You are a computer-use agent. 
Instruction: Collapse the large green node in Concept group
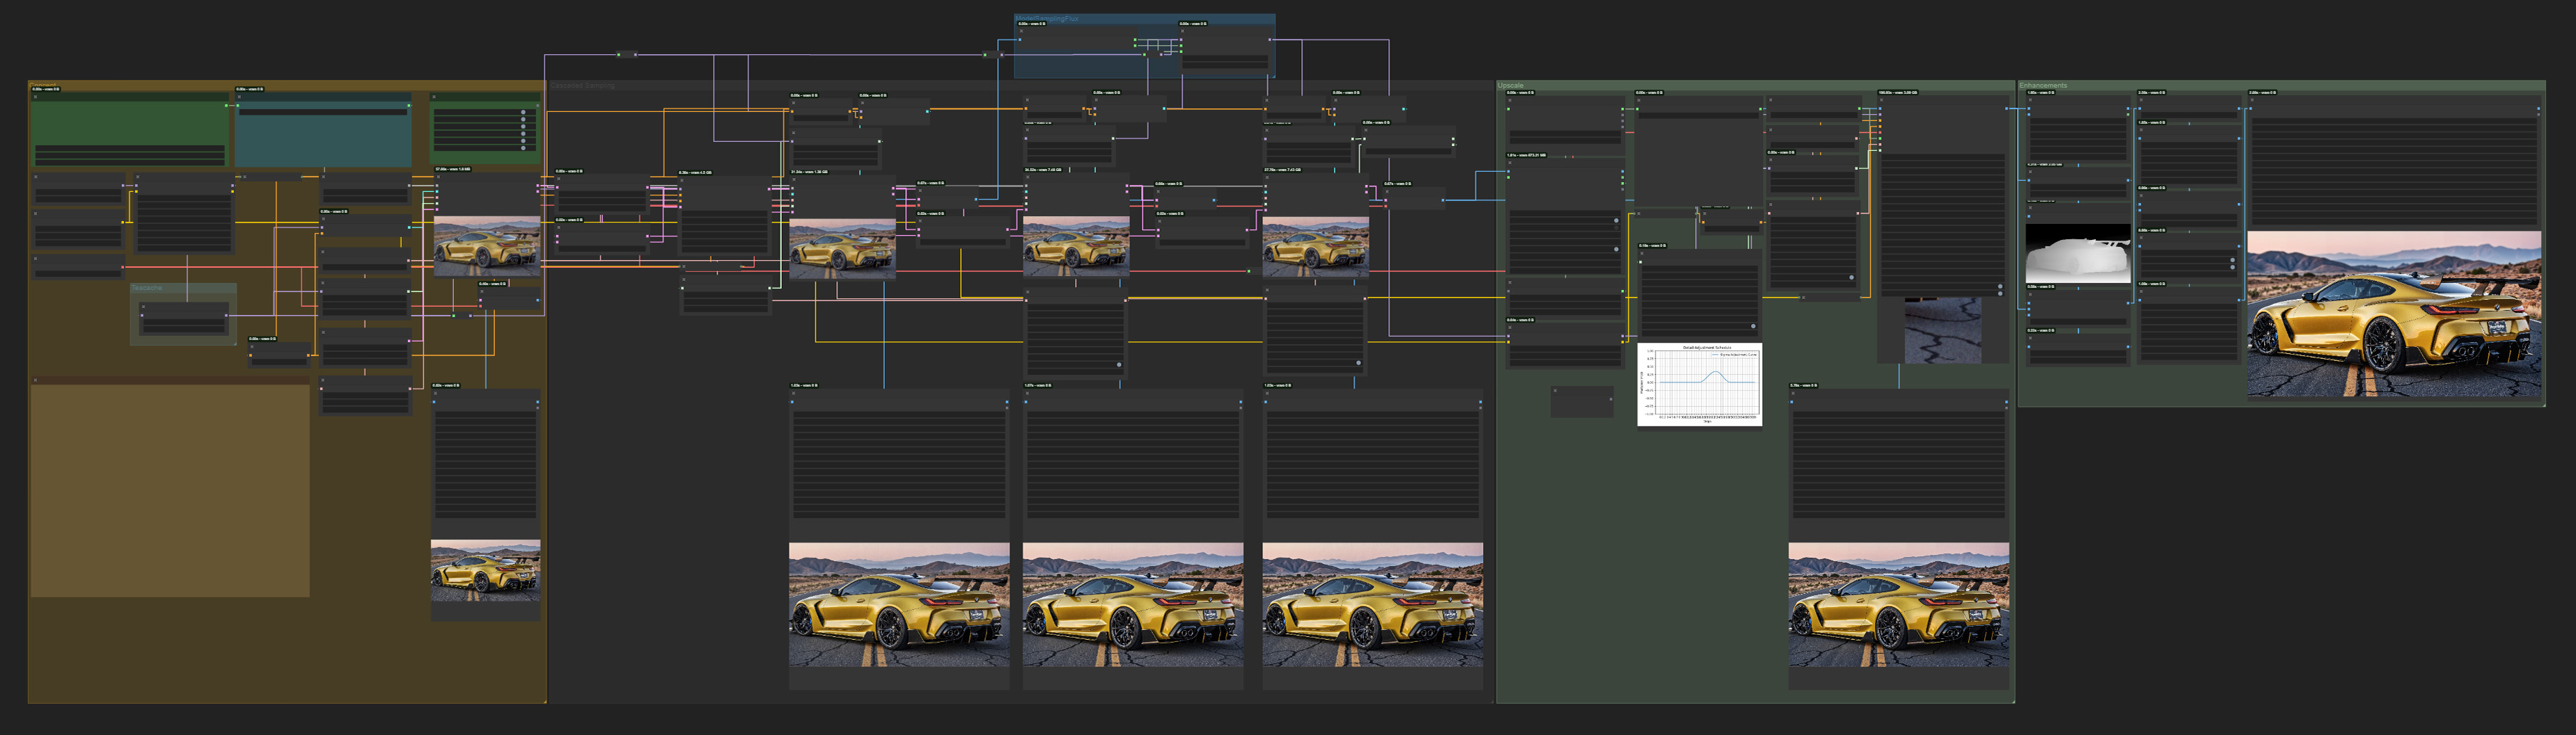click(36, 97)
